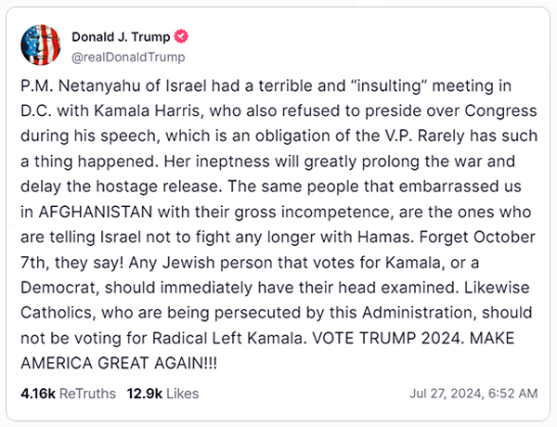This screenshot has width=557, height=427.
Task: Open the 4.16k ReTruths count
Action: coord(36,394)
